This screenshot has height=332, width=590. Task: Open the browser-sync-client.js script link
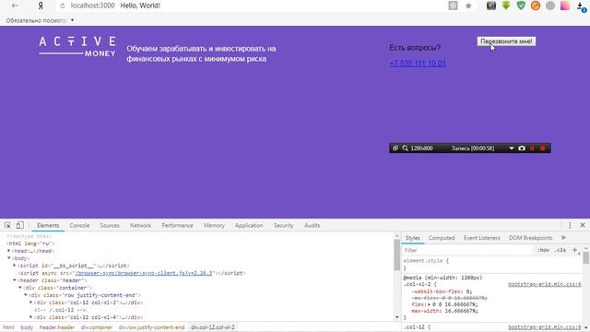pos(144,273)
